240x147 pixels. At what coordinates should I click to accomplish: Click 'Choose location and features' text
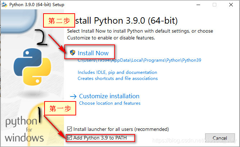coord(110,103)
